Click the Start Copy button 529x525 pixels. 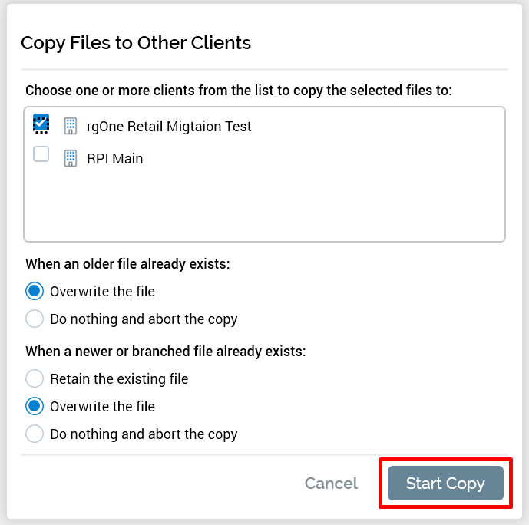pyautogui.click(x=445, y=484)
